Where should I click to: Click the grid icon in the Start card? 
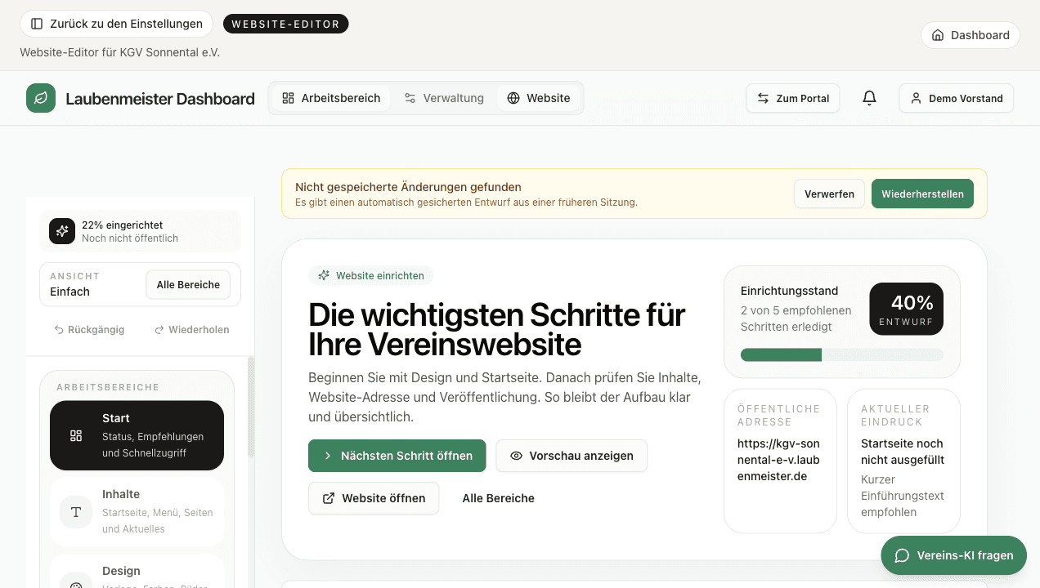coord(76,435)
